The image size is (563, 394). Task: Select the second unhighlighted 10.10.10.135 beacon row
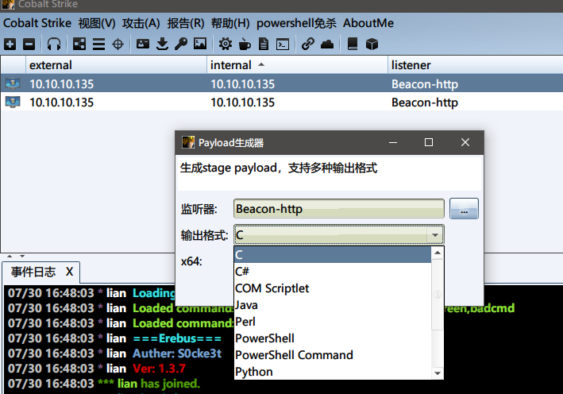tap(281, 102)
